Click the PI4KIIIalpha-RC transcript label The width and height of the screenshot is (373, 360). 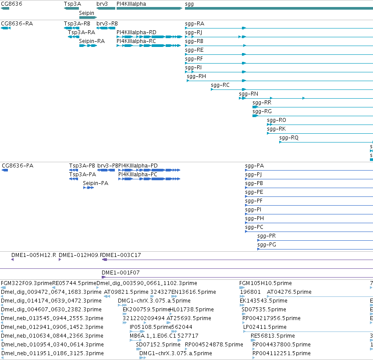(x=136, y=41)
